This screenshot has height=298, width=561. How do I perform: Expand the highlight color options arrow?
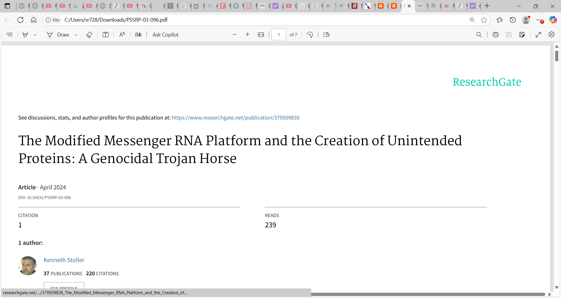pyautogui.click(x=35, y=35)
